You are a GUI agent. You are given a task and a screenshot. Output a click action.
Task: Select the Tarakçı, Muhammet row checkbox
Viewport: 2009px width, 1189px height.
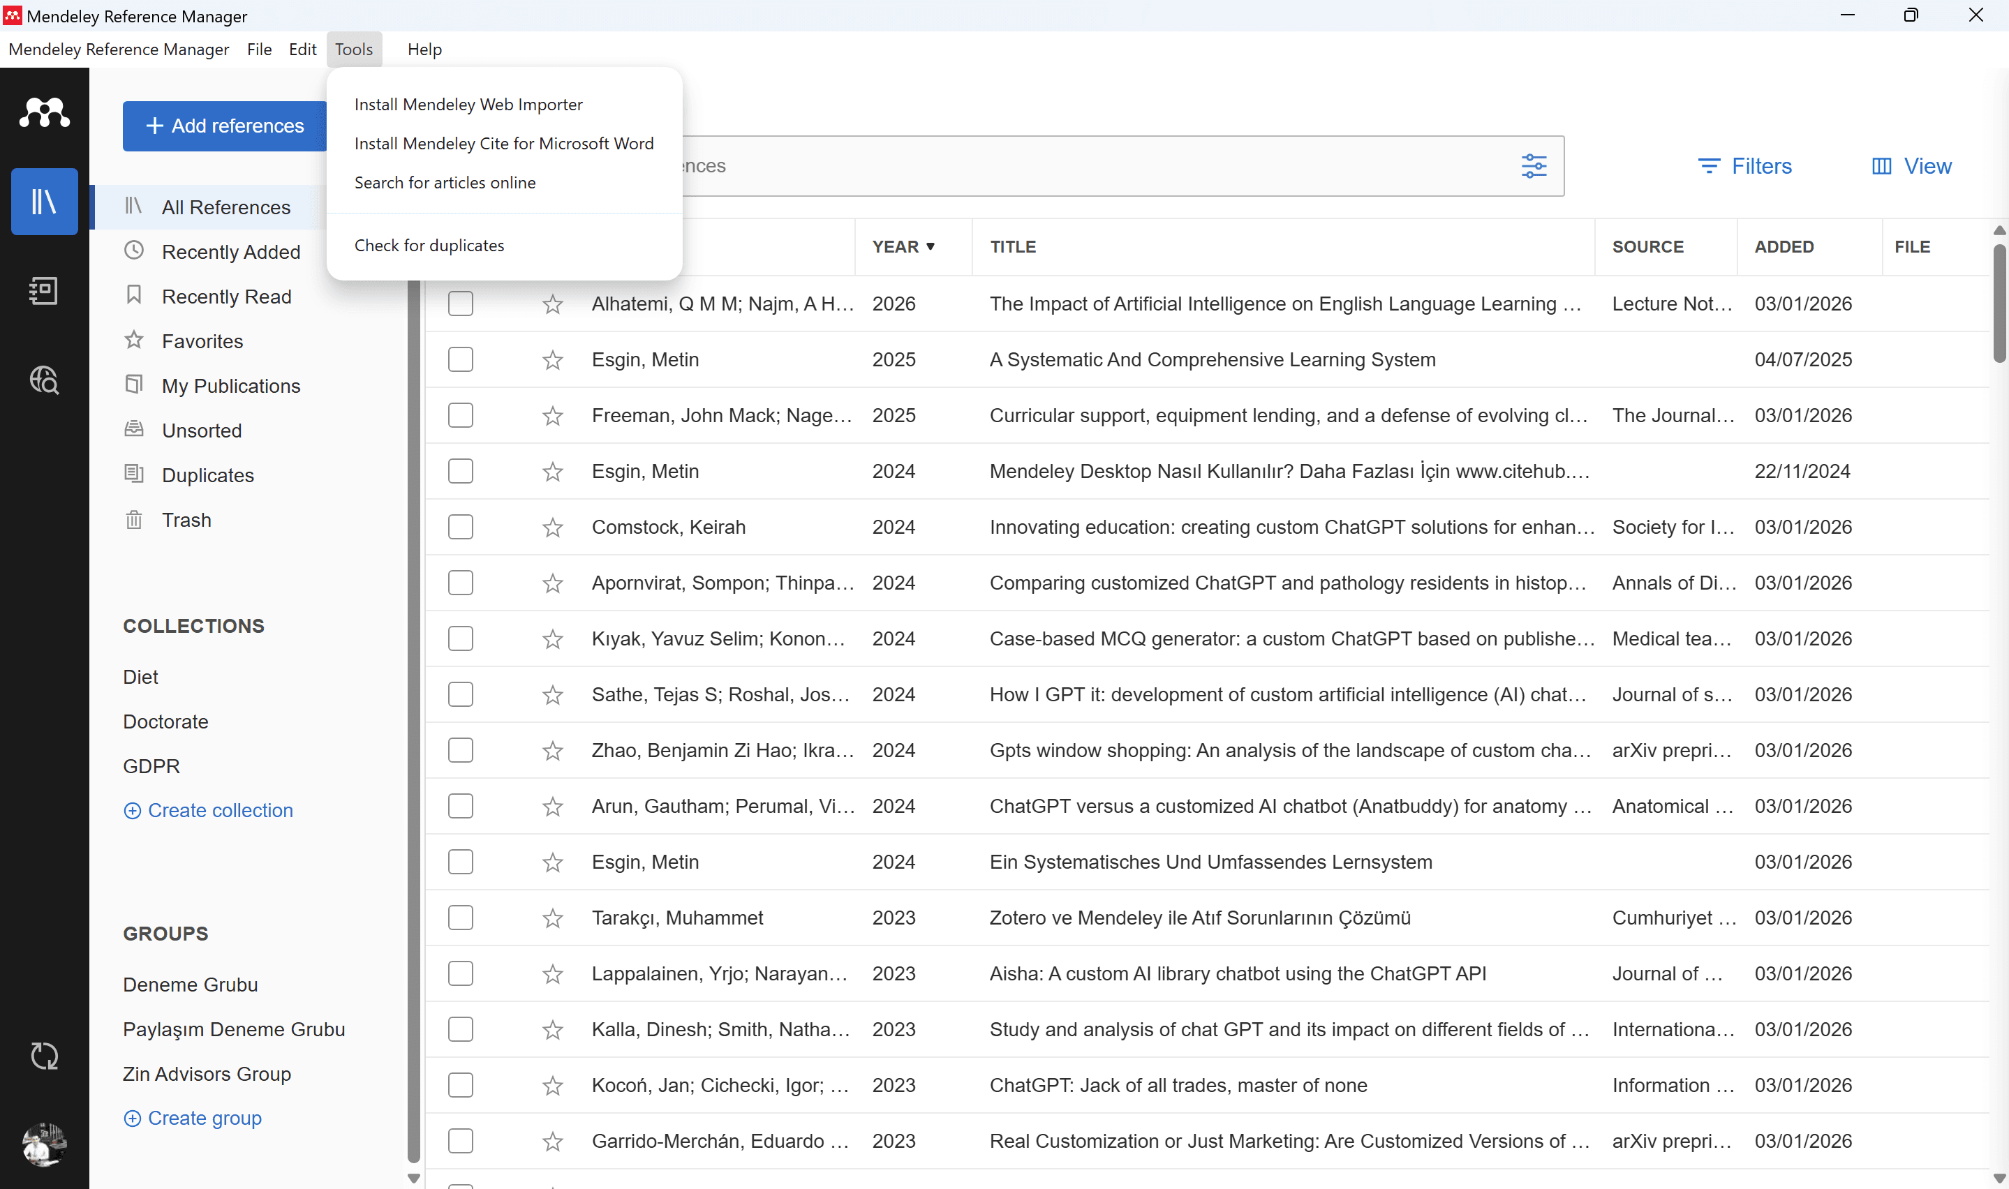pos(460,918)
